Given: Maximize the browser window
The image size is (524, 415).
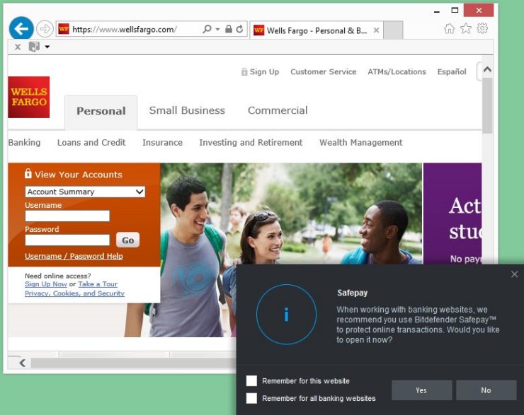Looking at the screenshot, I should (x=455, y=11).
